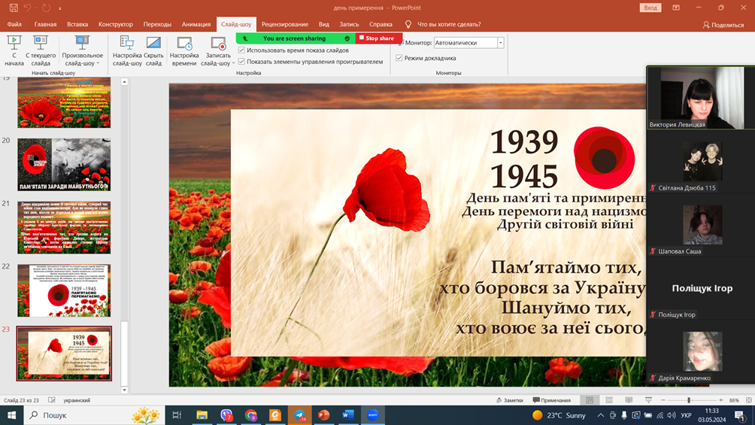Open Примечания comments pane

(552, 400)
